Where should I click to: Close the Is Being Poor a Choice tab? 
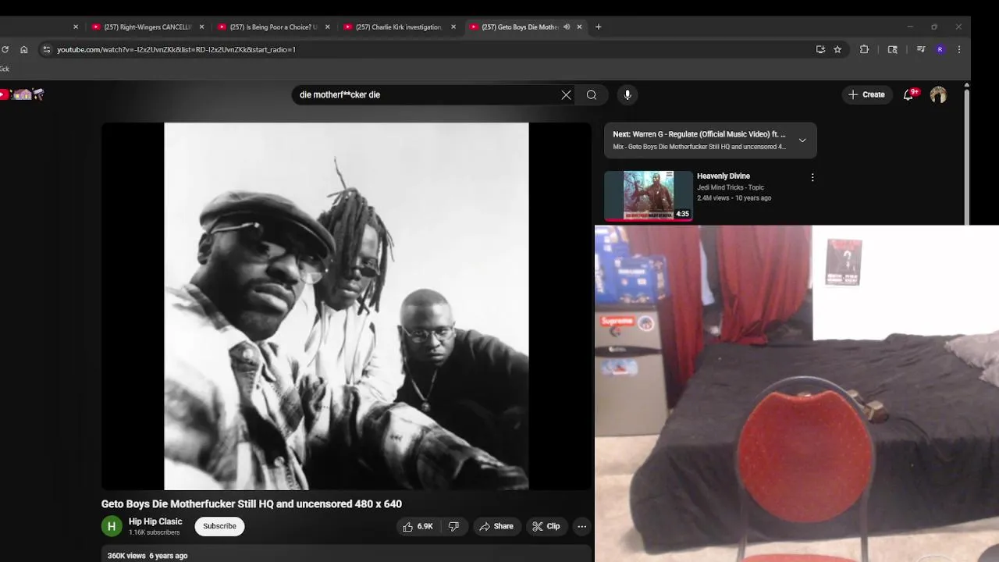[327, 27]
